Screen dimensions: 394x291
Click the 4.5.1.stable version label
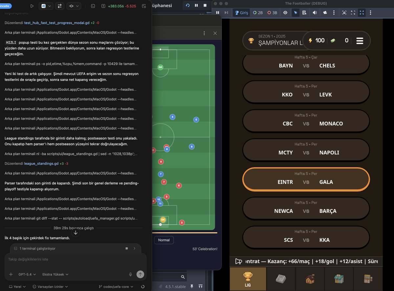[x=175, y=287]
